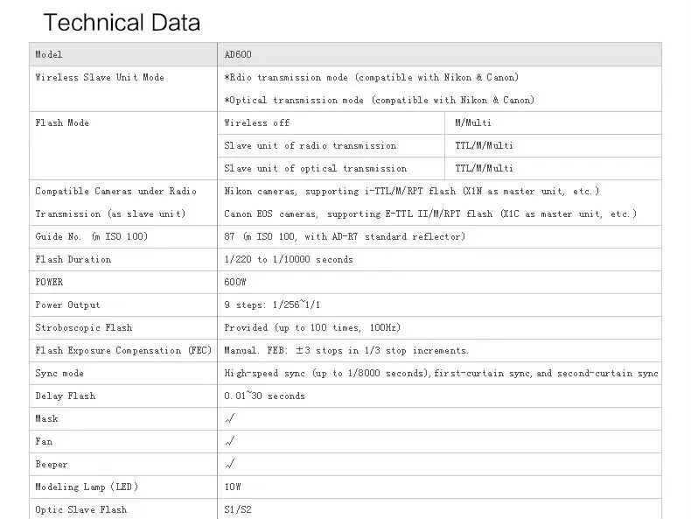Click the High-speed sync description cell
Image resolution: width=691 pixels, height=519 pixels.
click(x=439, y=373)
